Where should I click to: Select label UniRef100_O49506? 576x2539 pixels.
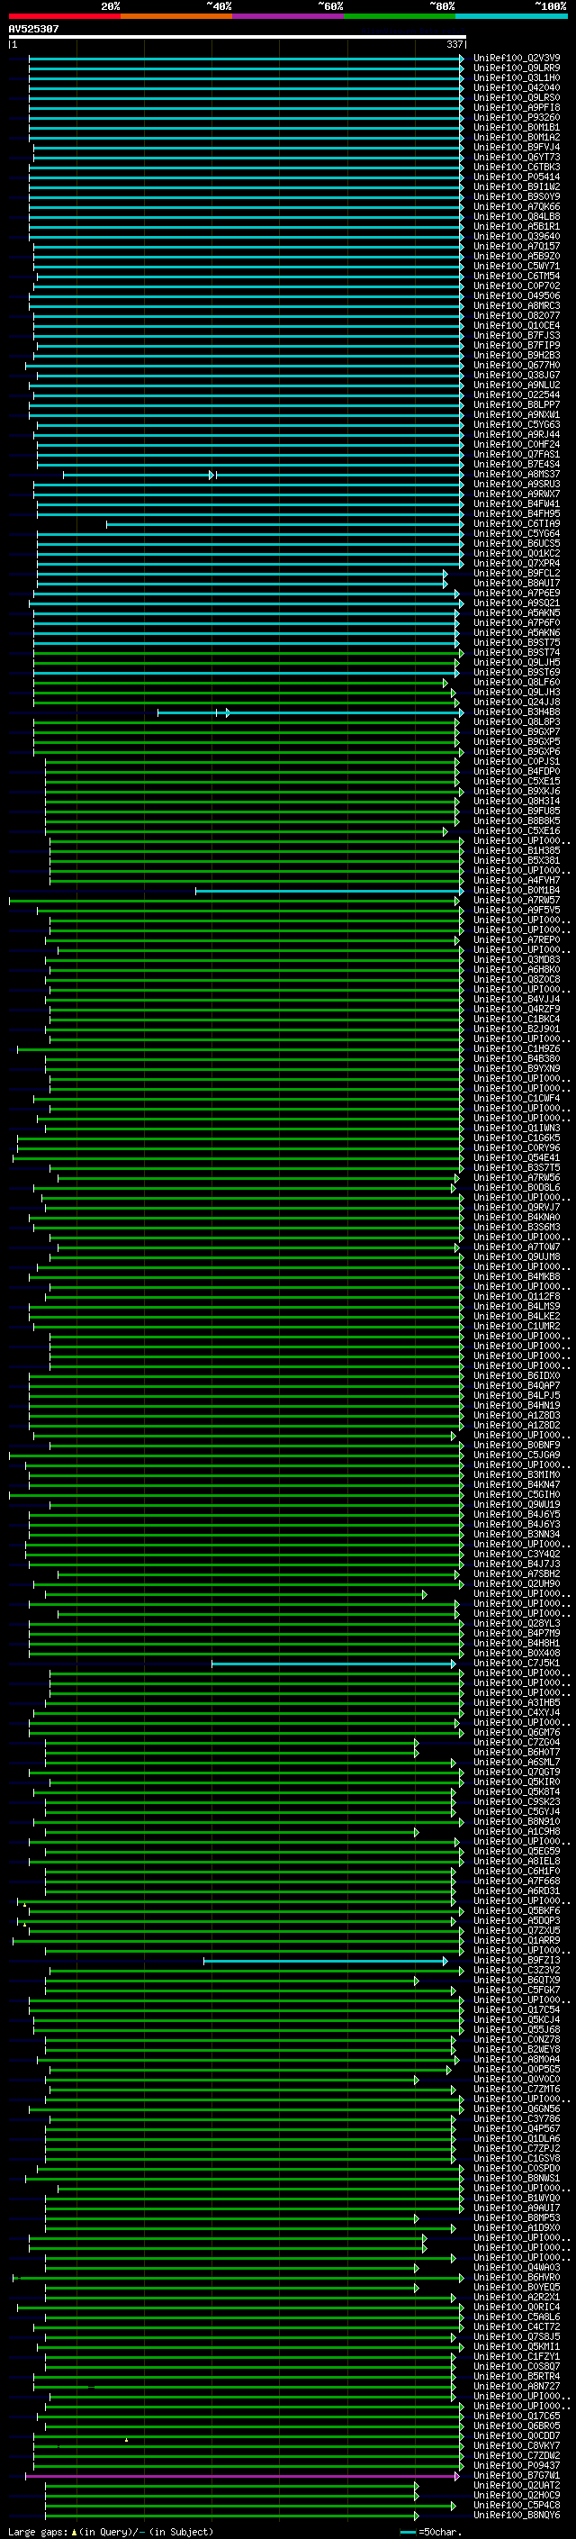517,295
